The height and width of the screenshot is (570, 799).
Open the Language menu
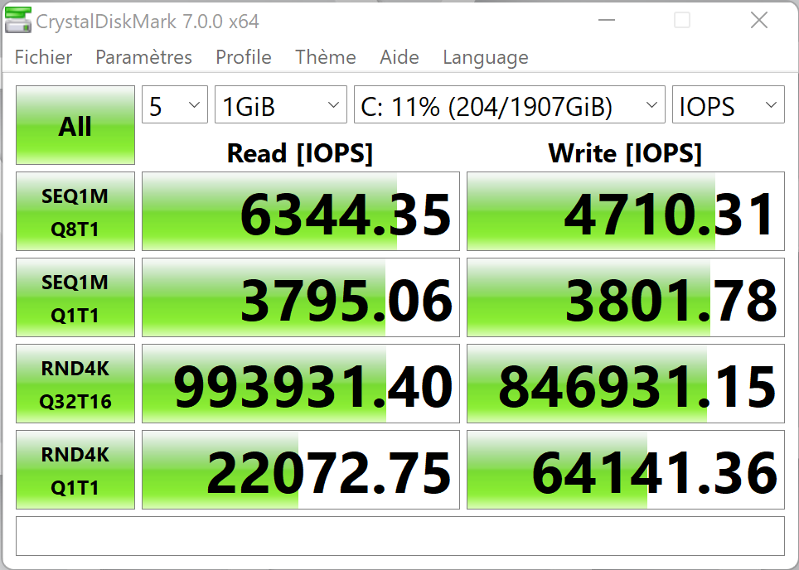(486, 57)
